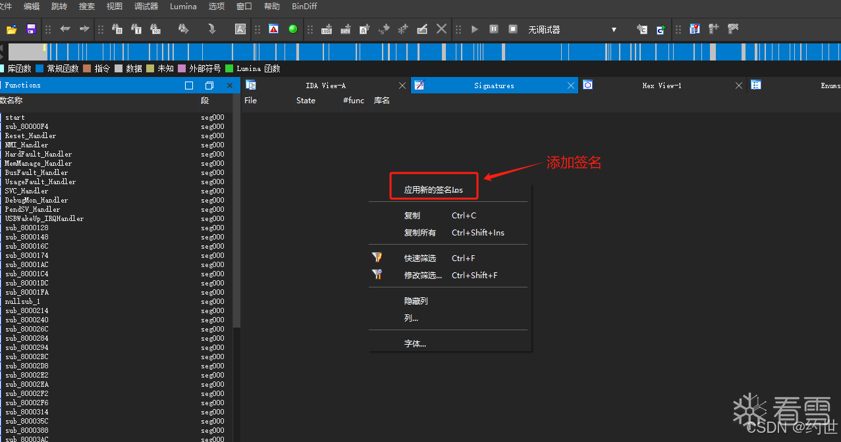Image resolution: width=841 pixels, height=442 pixels.
Task: Open the 搜索 menu
Action: pos(87,7)
